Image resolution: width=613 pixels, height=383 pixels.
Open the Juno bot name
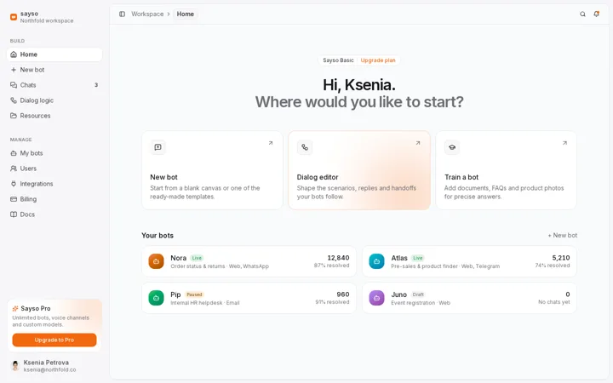coord(398,294)
